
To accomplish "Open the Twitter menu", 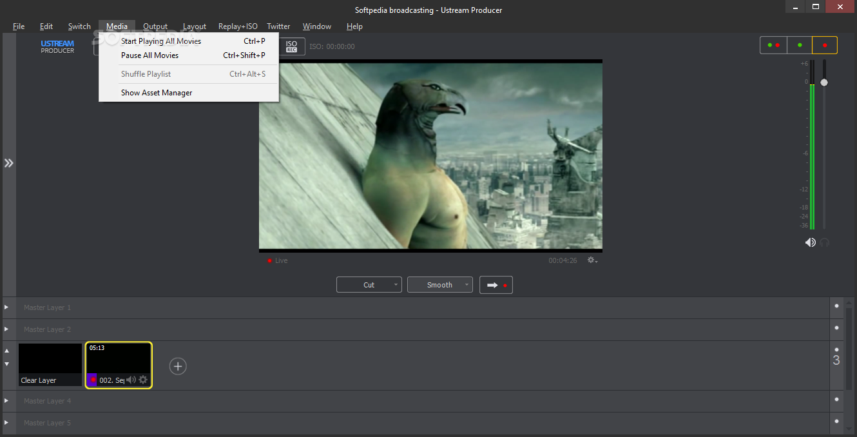I will click(278, 26).
